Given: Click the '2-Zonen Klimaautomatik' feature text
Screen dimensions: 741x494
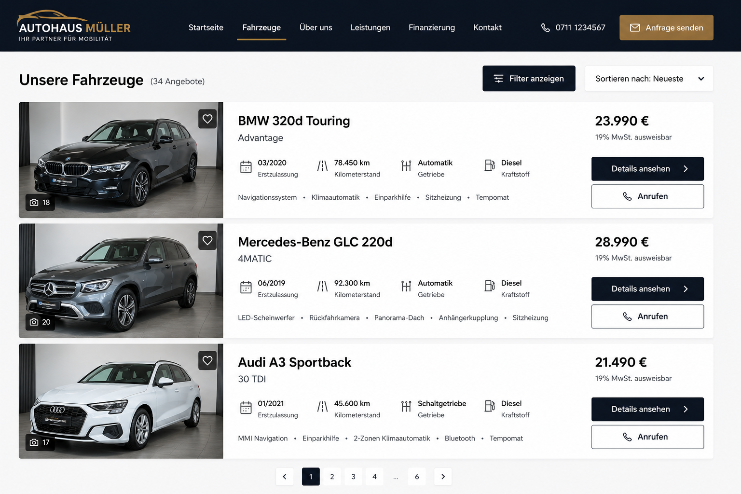Looking at the screenshot, I should click(392, 439).
